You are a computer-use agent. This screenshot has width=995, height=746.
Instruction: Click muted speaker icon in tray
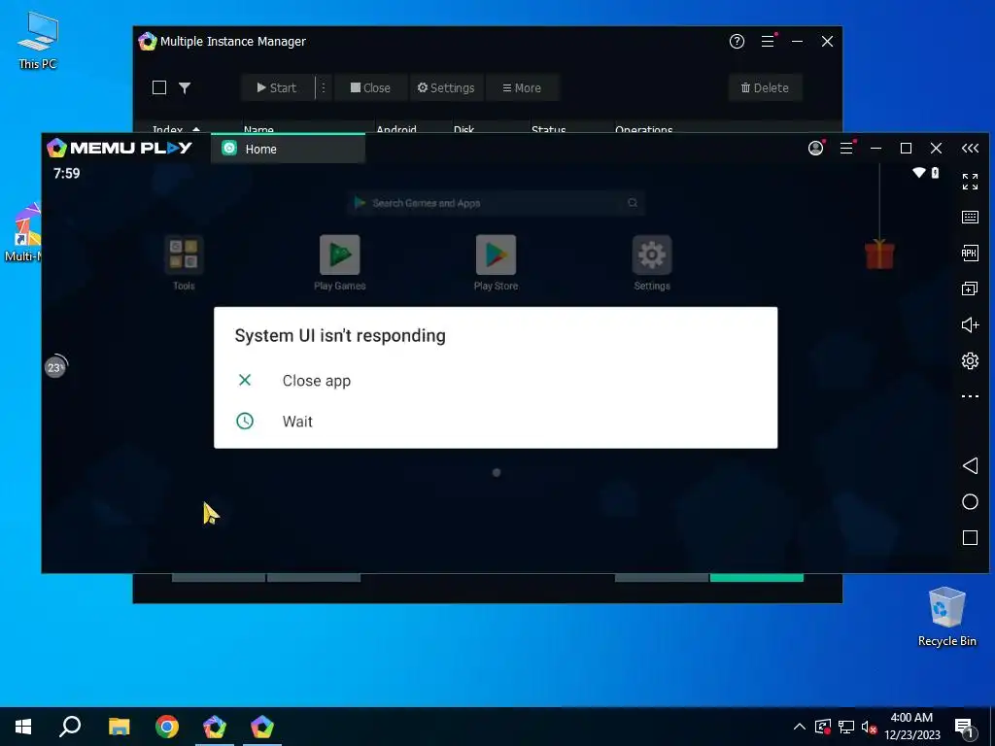(x=869, y=727)
